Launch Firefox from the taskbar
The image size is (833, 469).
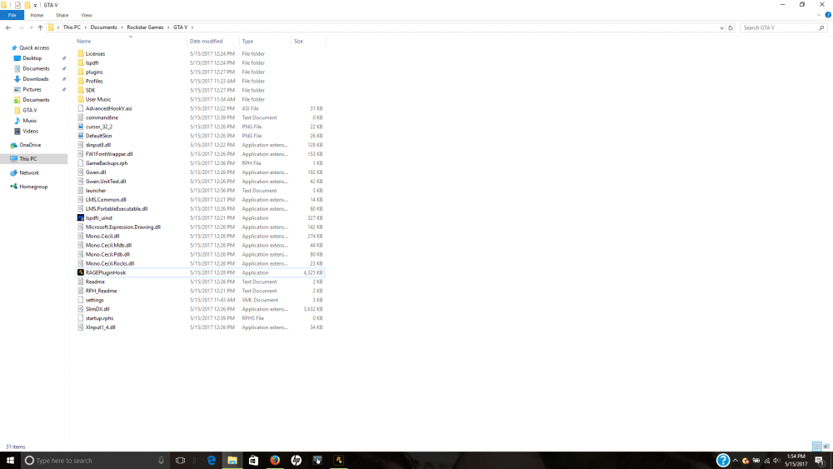coord(275,461)
